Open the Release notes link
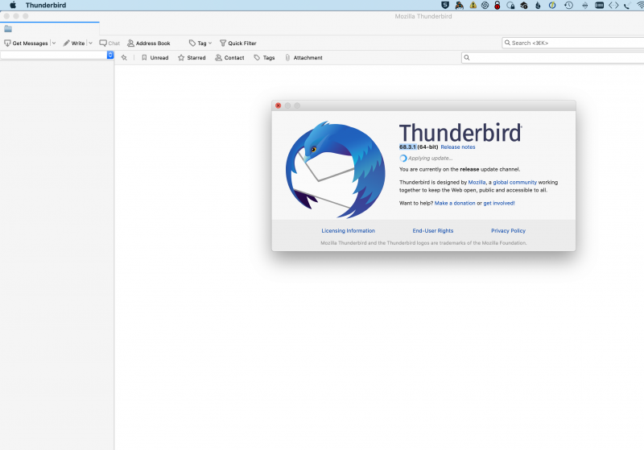The image size is (644, 450). pos(457,147)
